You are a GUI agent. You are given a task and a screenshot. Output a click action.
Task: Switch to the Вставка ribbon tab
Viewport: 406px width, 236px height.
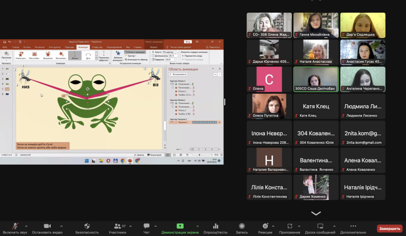click(x=27, y=47)
